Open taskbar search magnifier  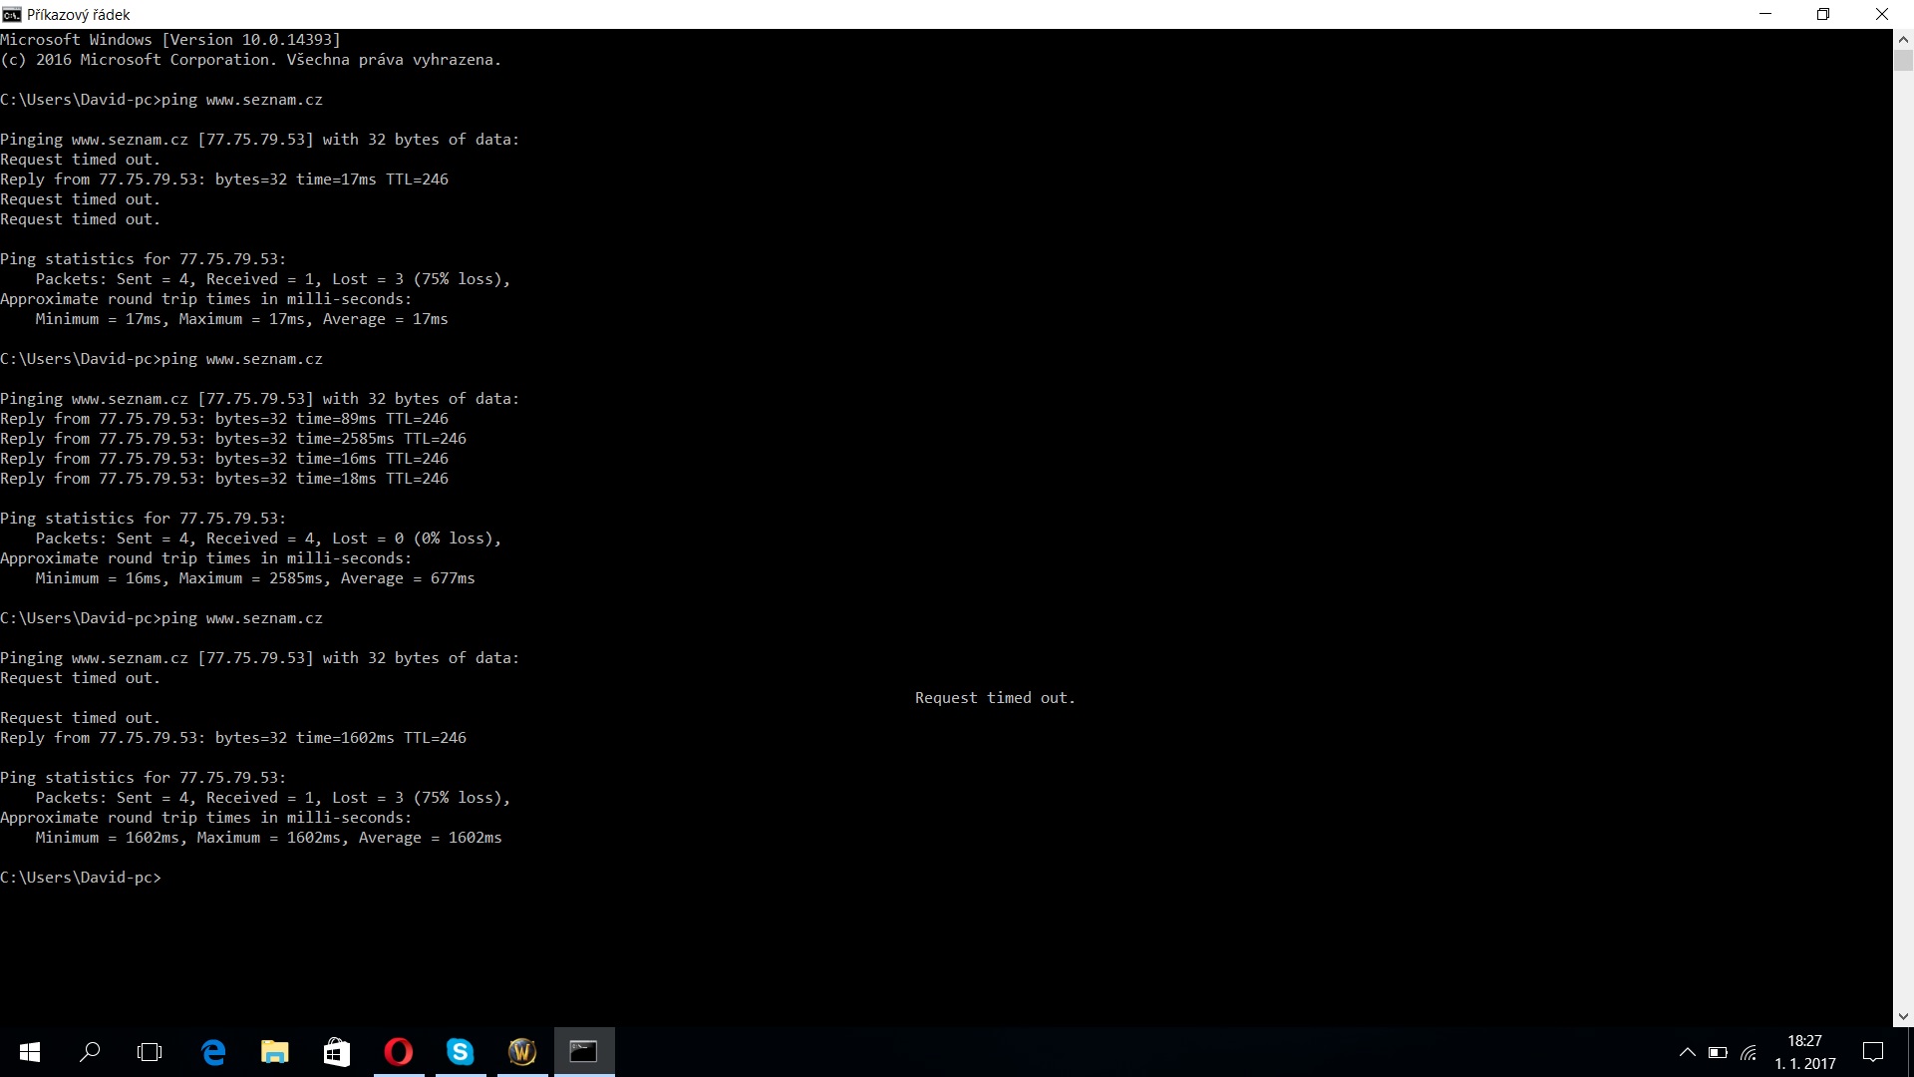[90, 1052]
